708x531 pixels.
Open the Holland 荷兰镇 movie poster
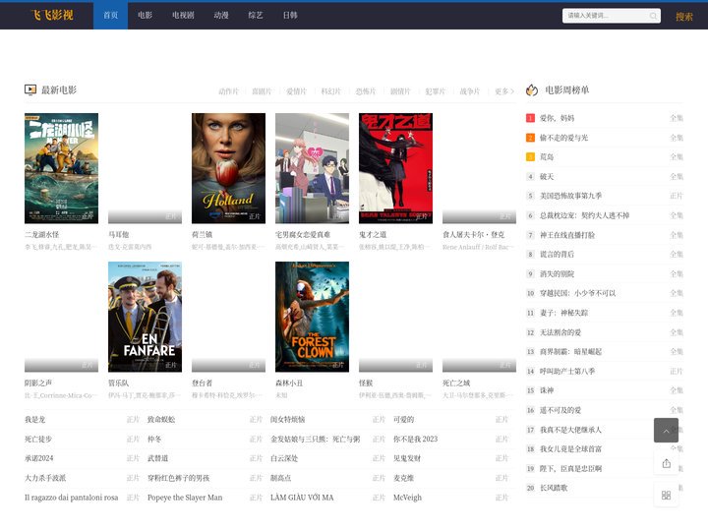(228, 168)
